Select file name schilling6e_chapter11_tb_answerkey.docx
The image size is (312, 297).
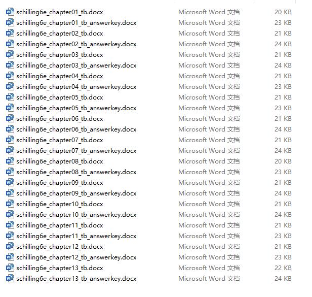(76, 237)
